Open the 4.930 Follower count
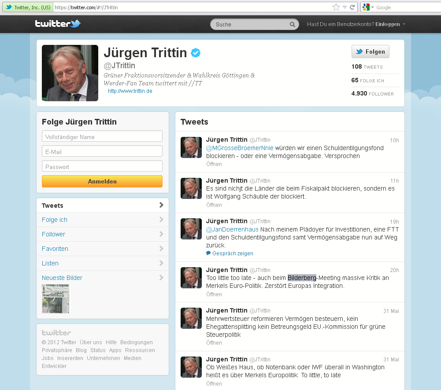441x390 pixels. pyautogui.click(x=372, y=94)
